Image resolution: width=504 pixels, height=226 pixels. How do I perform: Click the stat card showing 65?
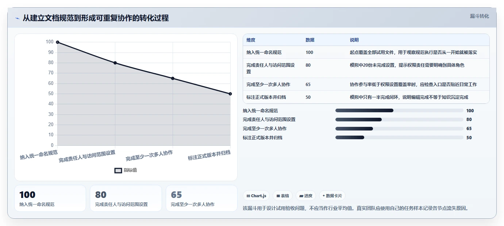(x=201, y=198)
